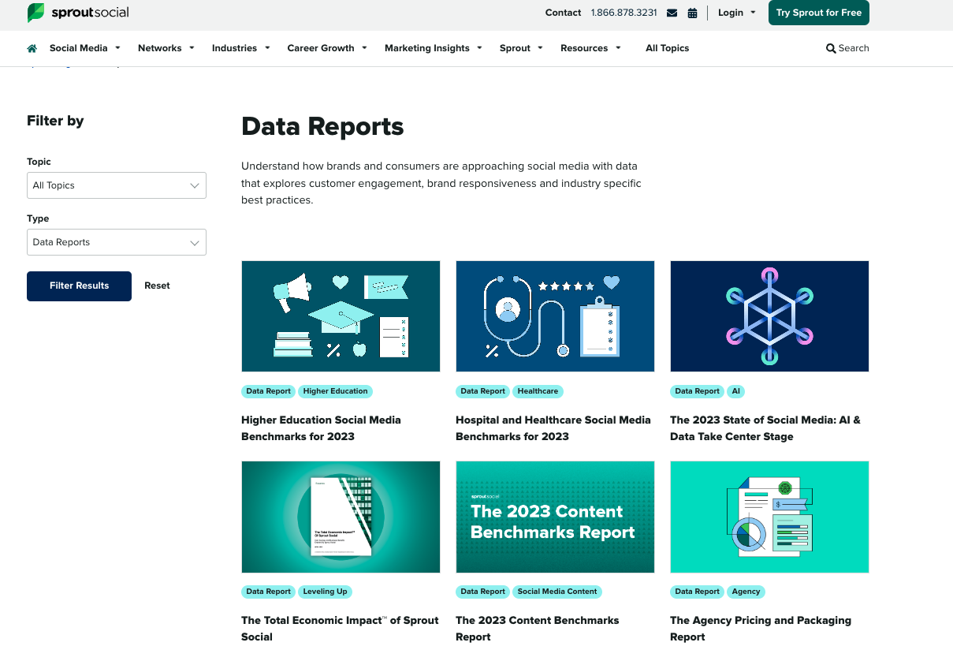Select All Topics in the navigation bar
953x646 pixels.
coord(667,48)
